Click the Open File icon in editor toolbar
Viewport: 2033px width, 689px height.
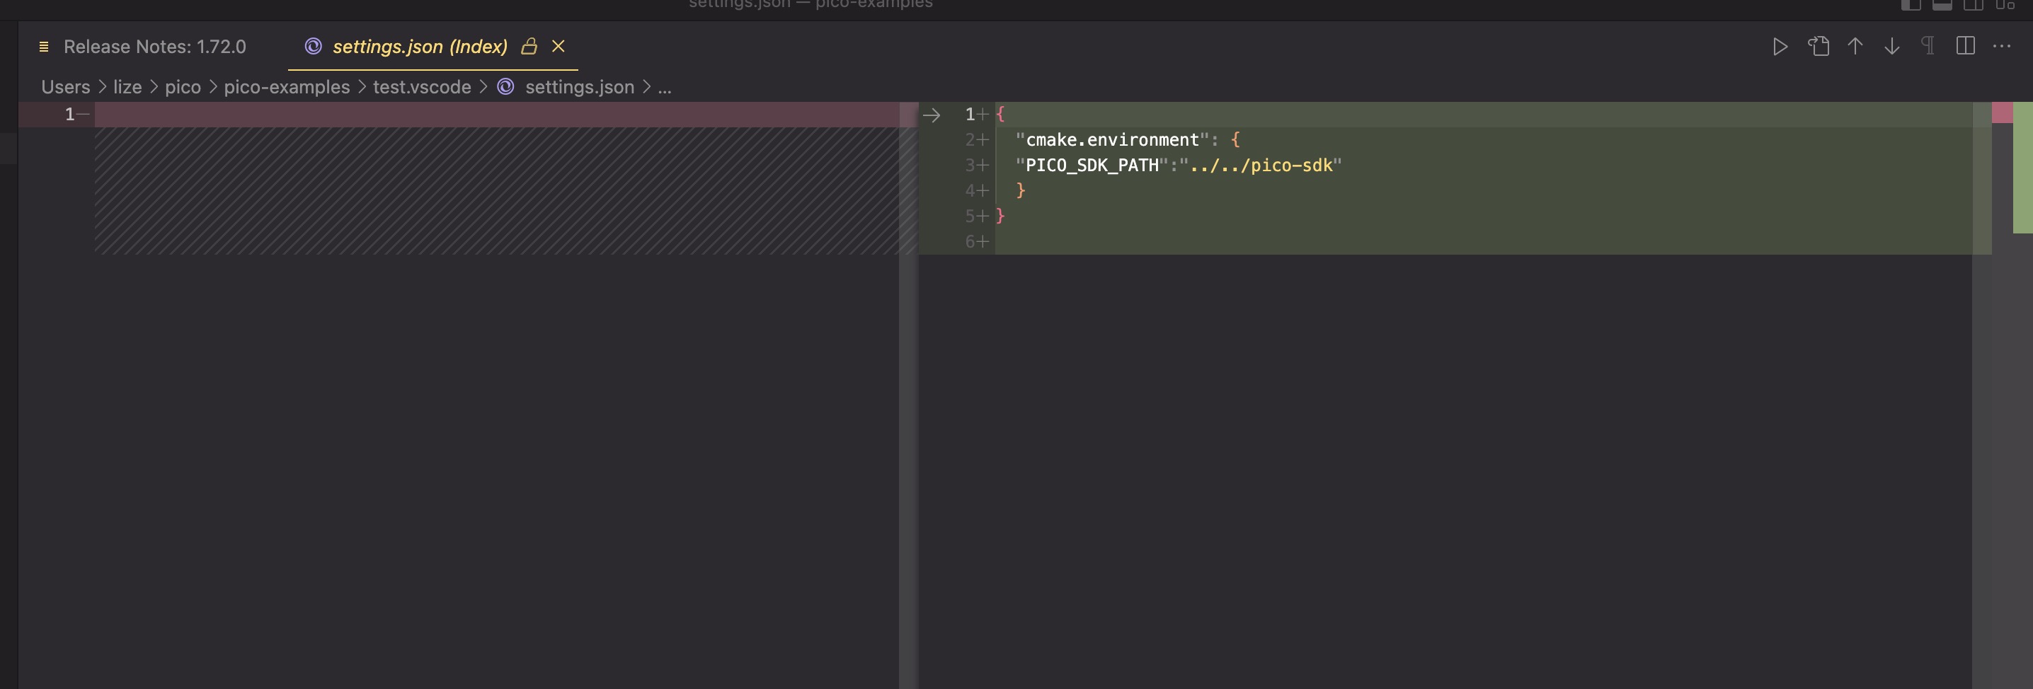tap(1819, 47)
